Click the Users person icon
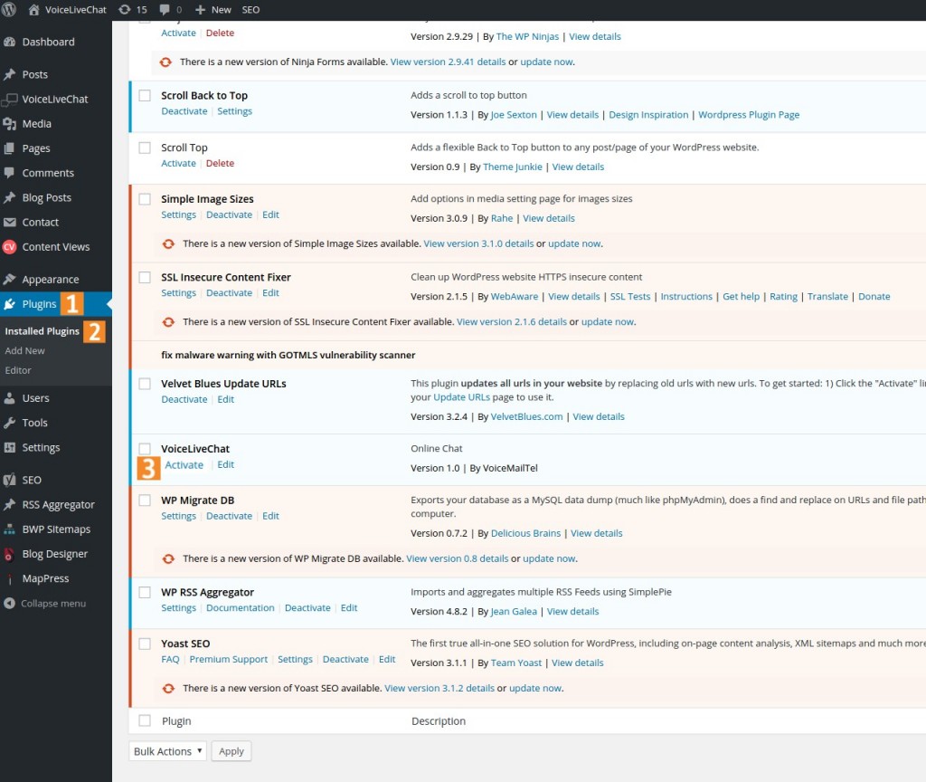The height and width of the screenshot is (782, 926). point(9,398)
